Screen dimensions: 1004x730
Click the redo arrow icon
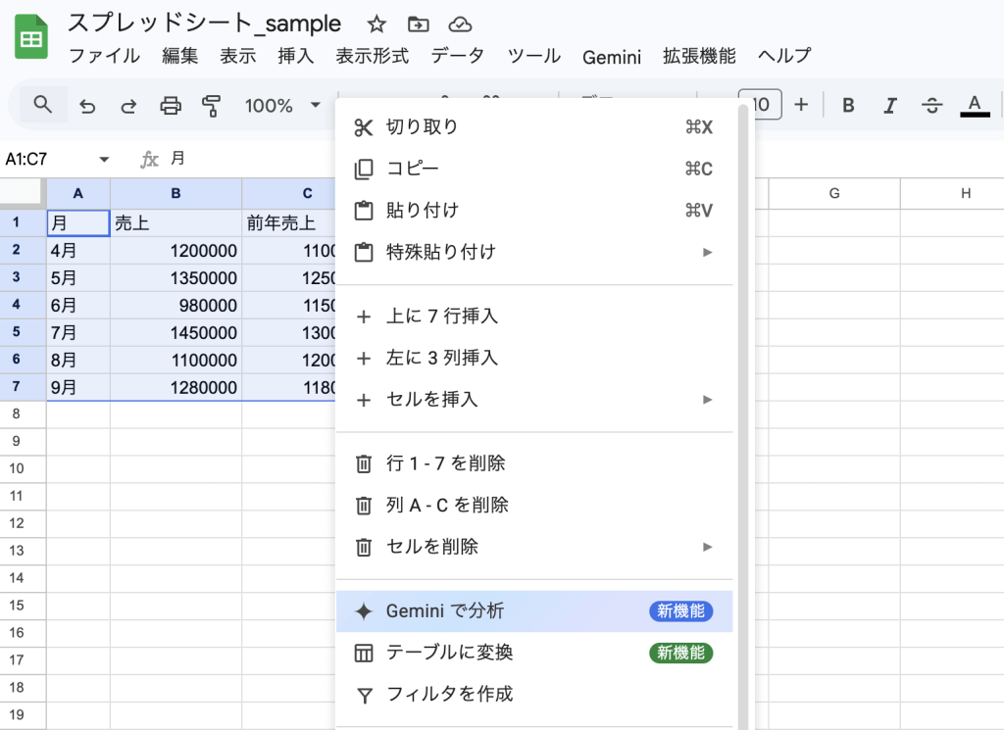pyautogui.click(x=128, y=106)
